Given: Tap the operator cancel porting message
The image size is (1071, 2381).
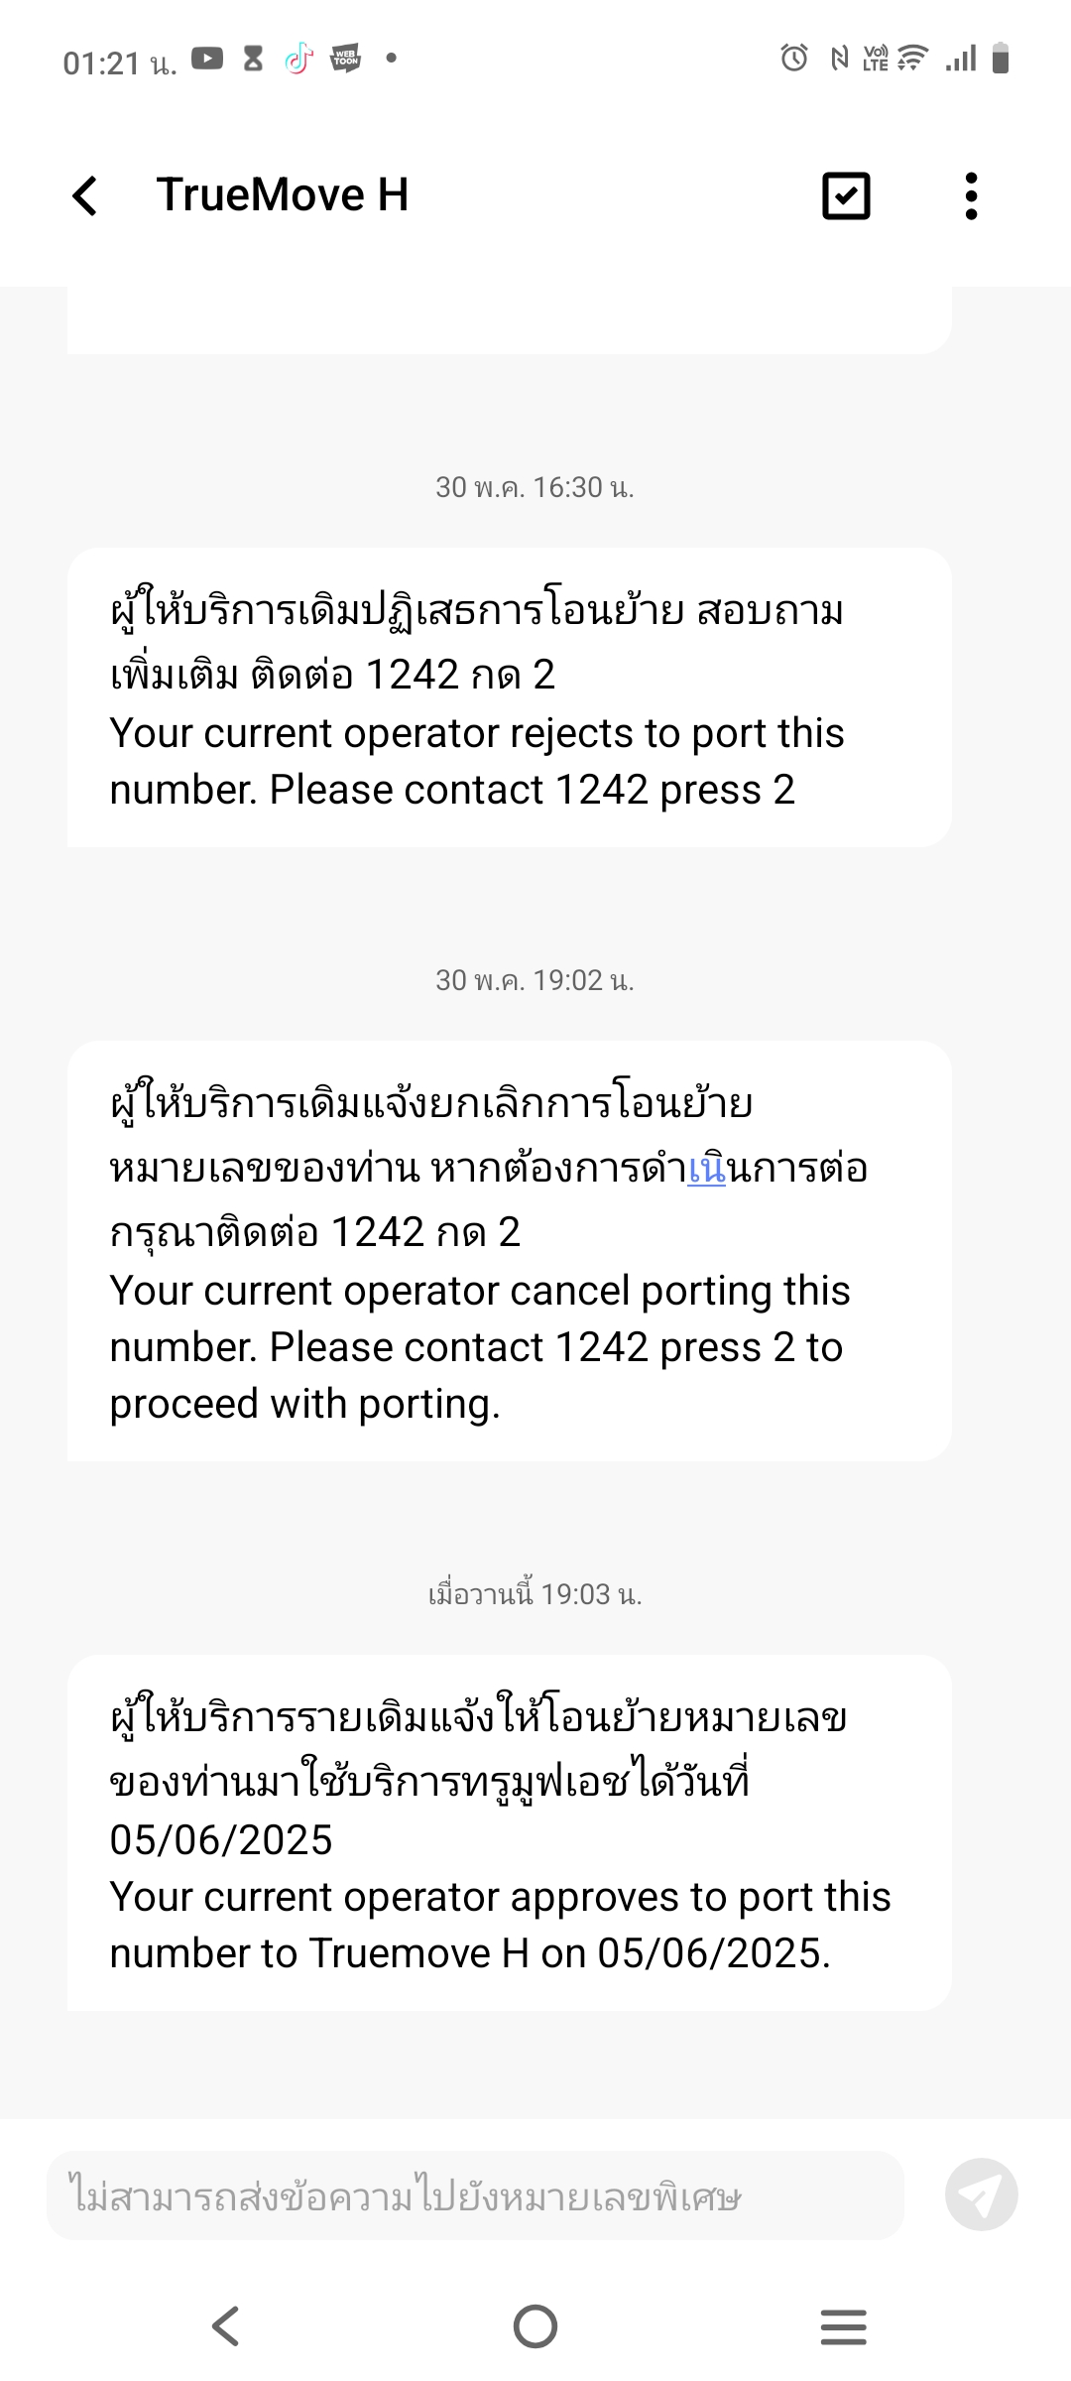Looking at the screenshot, I should [x=510, y=1251].
